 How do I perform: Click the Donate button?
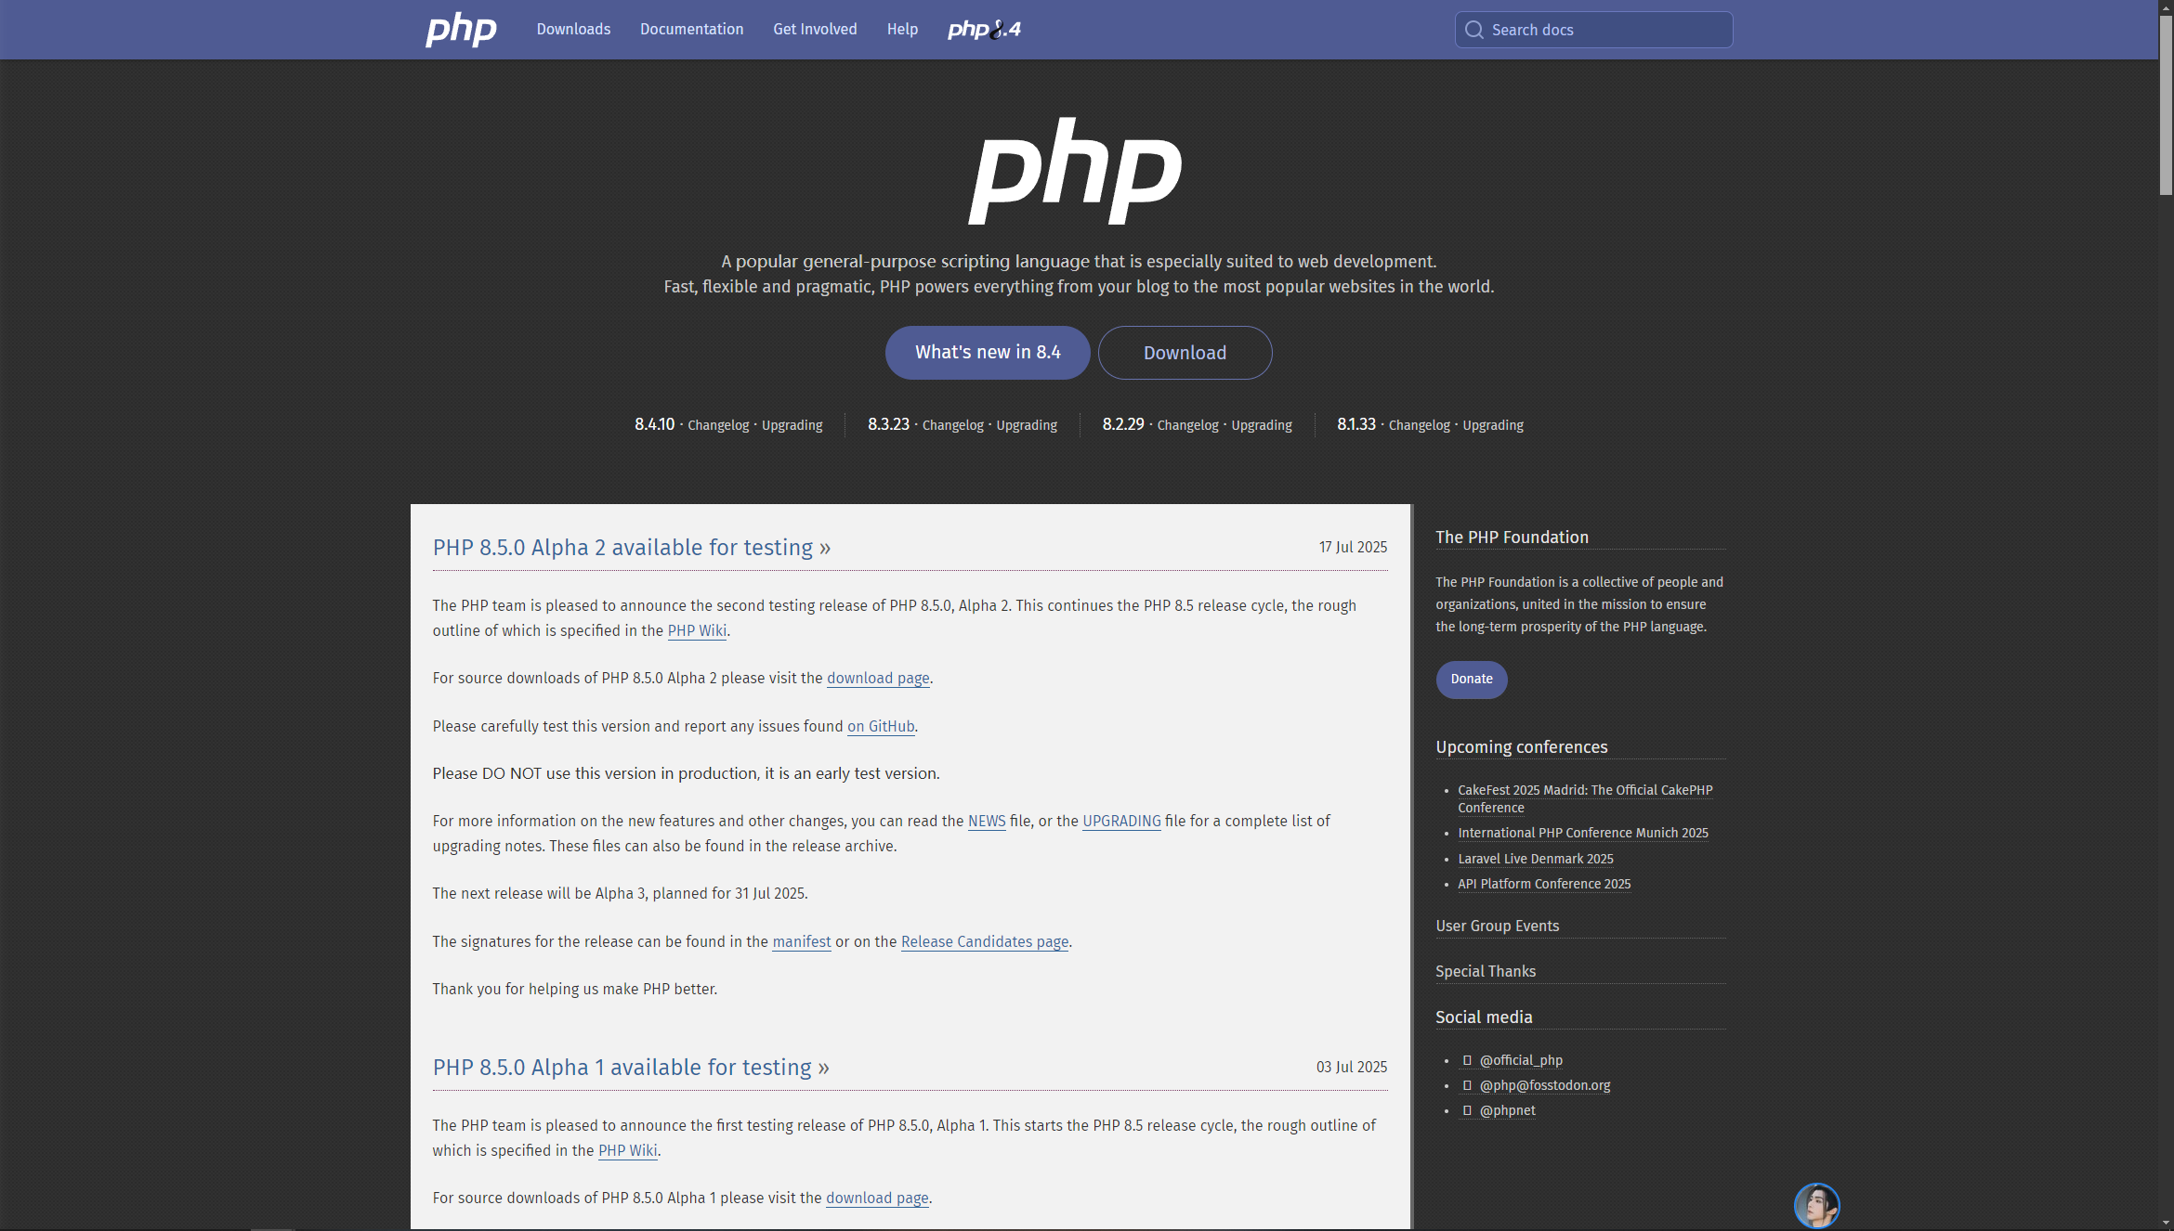coord(1472,680)
